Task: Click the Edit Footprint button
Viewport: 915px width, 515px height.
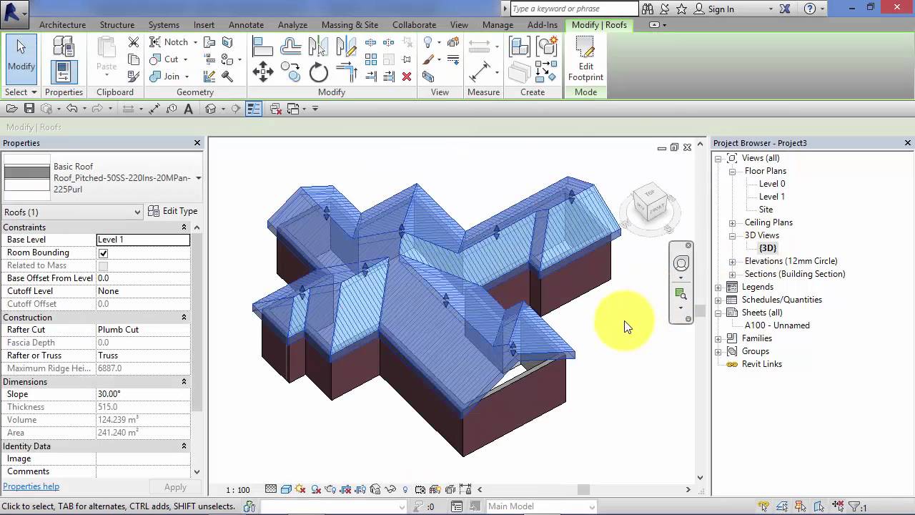Action: point(585,59)
